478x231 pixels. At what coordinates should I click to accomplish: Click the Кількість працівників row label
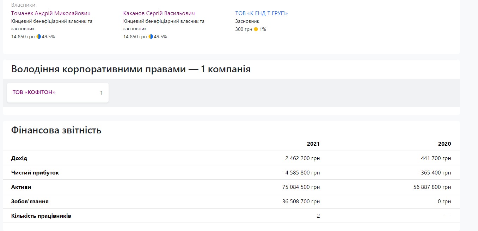[41, 216]
